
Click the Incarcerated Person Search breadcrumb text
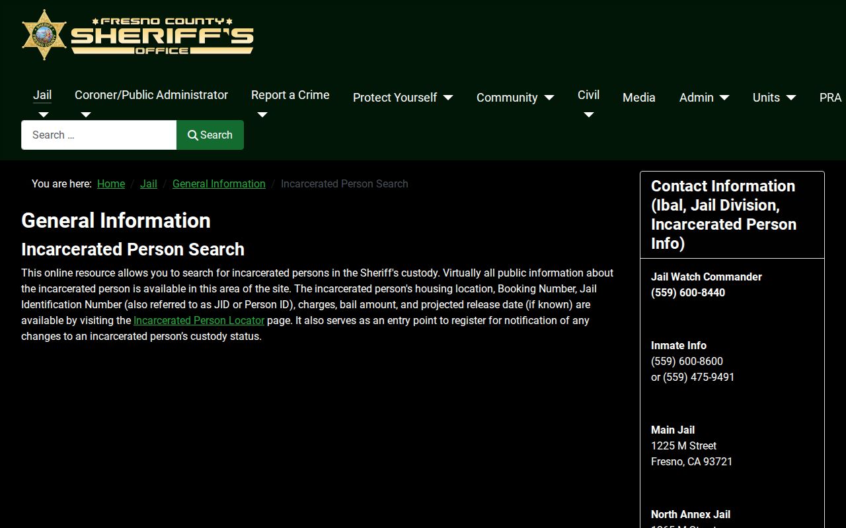[x=344, y=183]
